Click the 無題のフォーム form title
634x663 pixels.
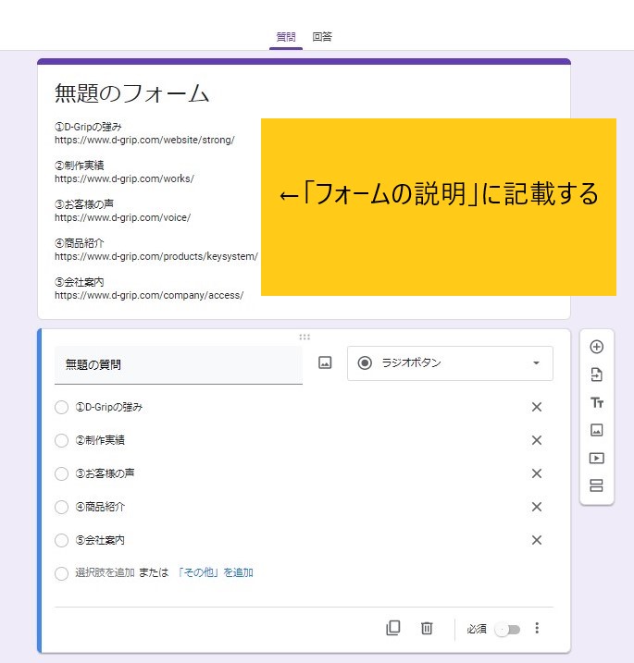(x=131, y=93)
